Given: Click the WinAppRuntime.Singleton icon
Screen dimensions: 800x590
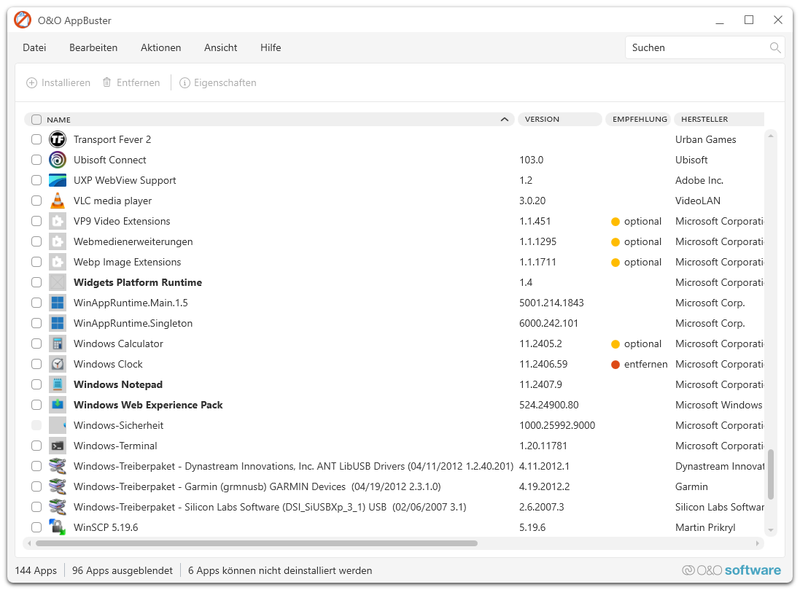Looking at the screenshot, I should [x=58, y=323].
